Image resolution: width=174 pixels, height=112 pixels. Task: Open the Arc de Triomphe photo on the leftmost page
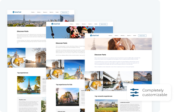[36, 58]
